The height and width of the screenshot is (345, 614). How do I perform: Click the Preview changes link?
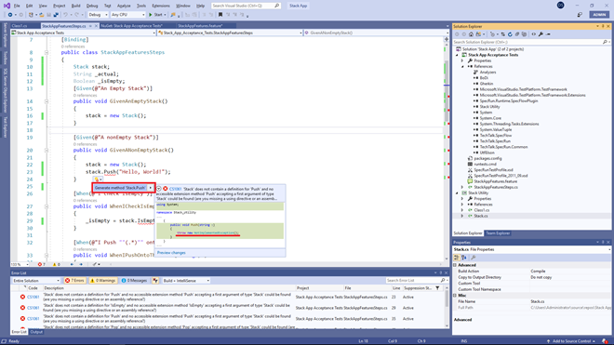(x=171, y=253)
